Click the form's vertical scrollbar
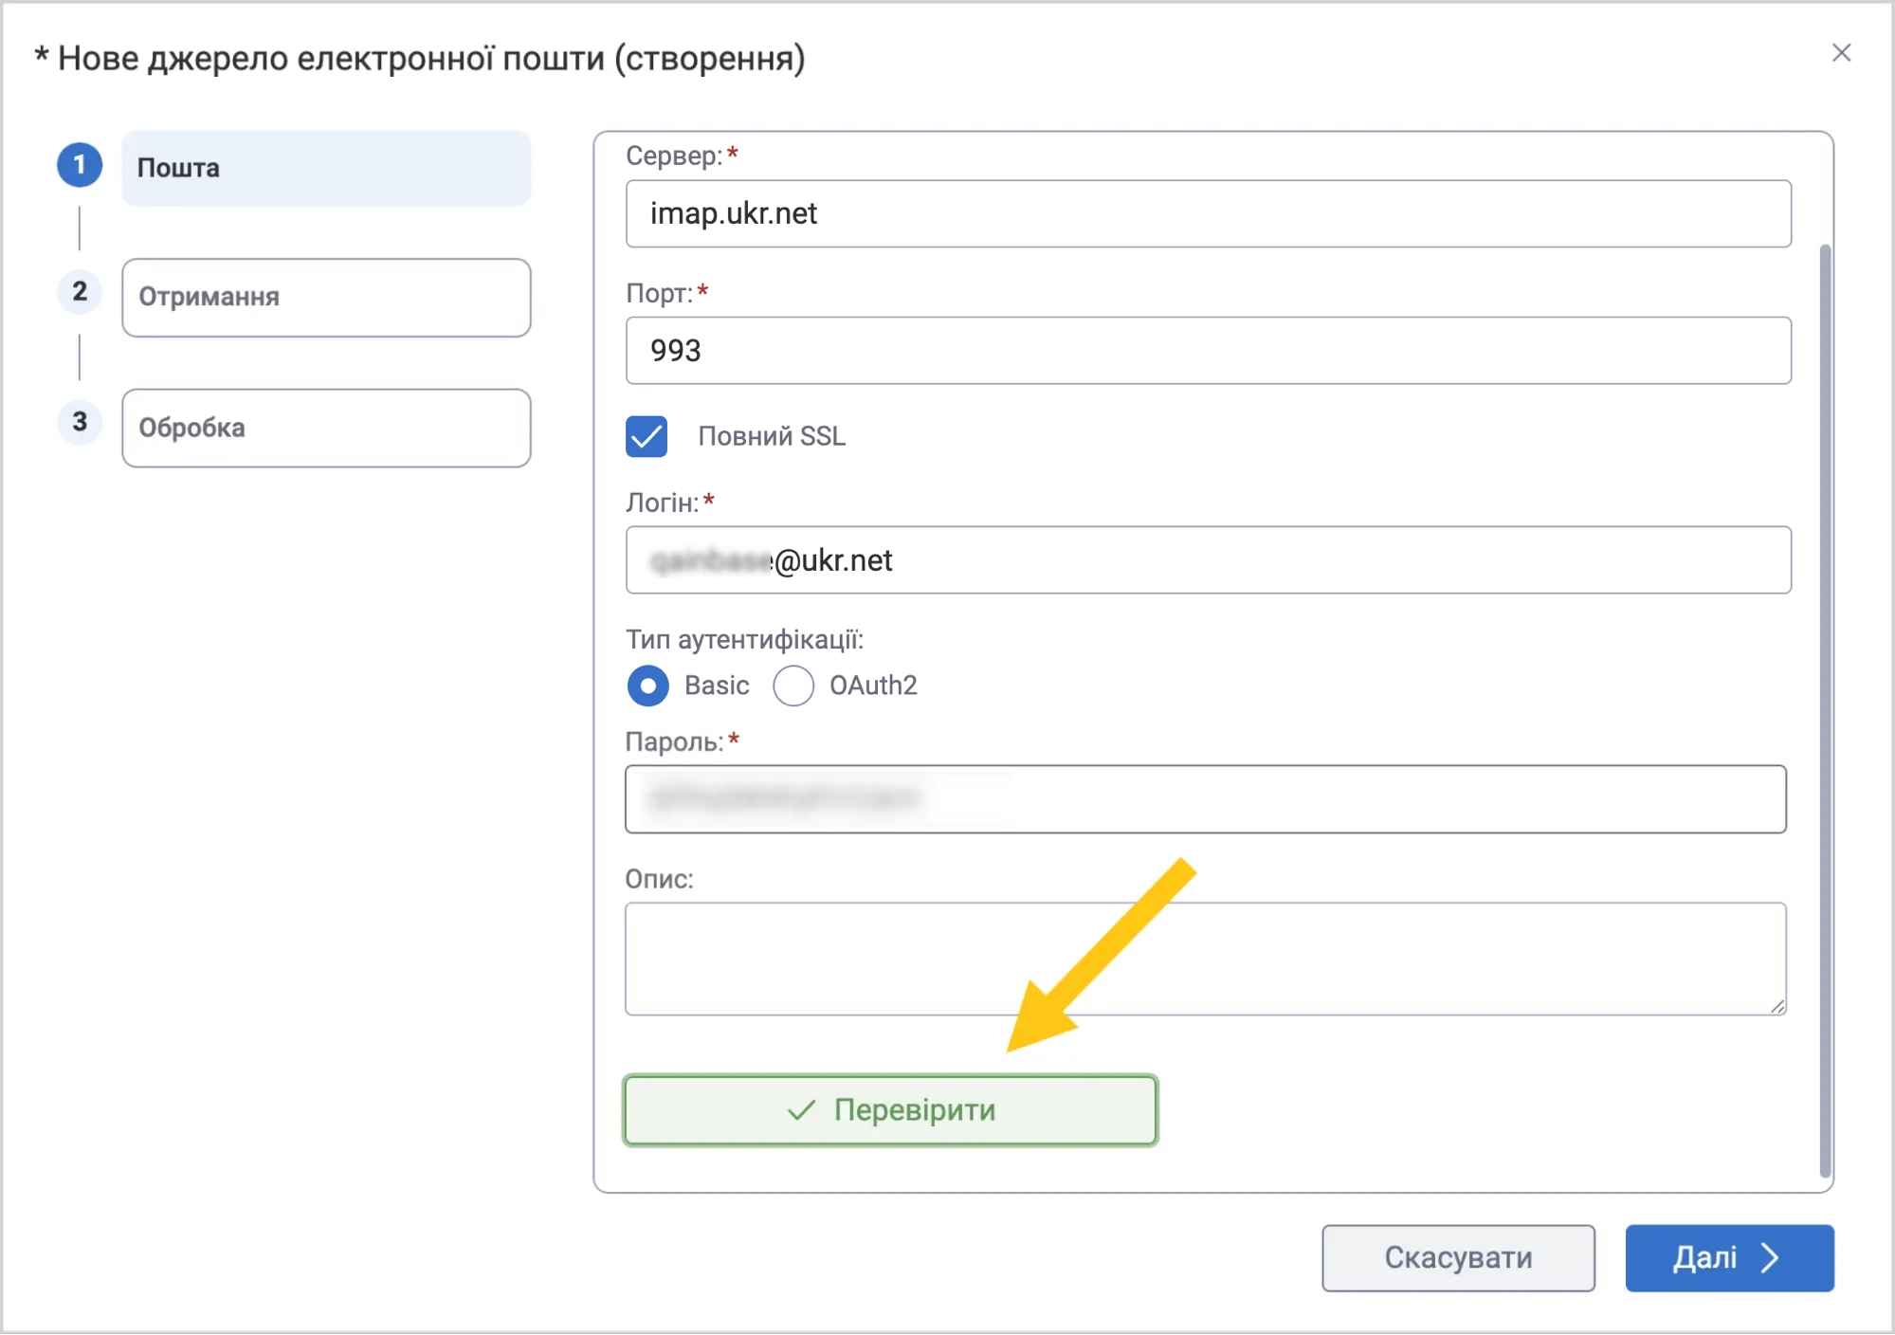This screenshot has width=1895, height=1335. pos(1825,711)
